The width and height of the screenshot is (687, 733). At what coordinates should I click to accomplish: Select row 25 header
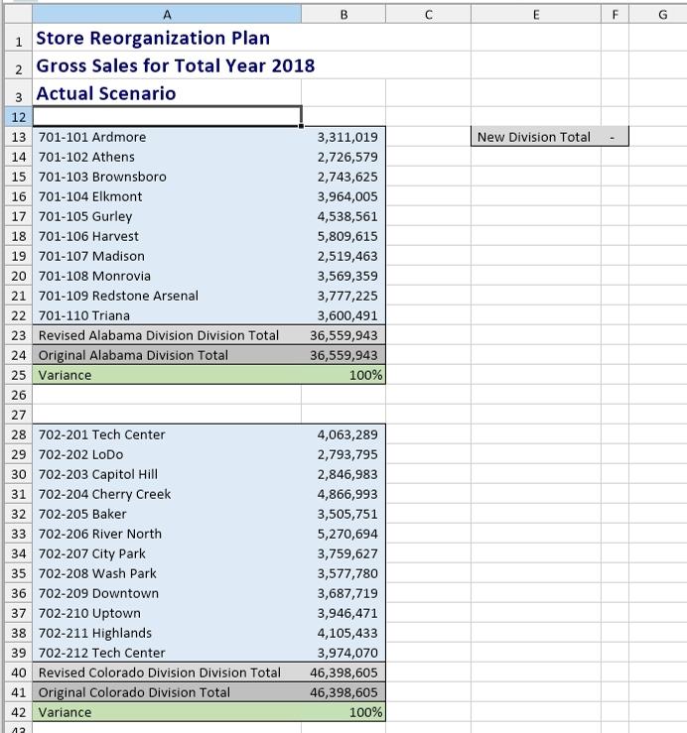[x=18, y=375]
